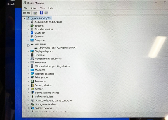Open the View menu

(43, 8)
